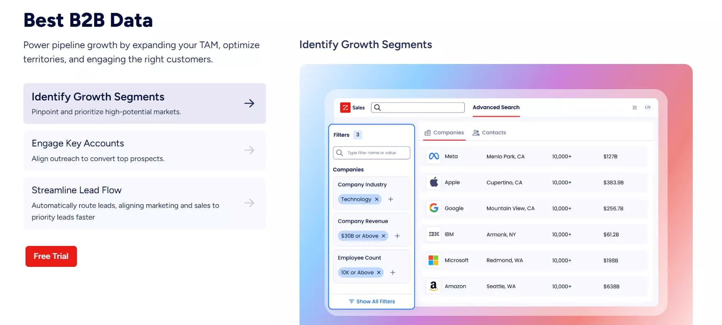Remove the 10K or Above filter
This screenshot has height=325, width=722.
click(379, 273)
